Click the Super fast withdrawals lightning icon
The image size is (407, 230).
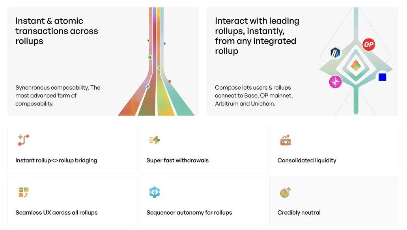tap(155, 140)
